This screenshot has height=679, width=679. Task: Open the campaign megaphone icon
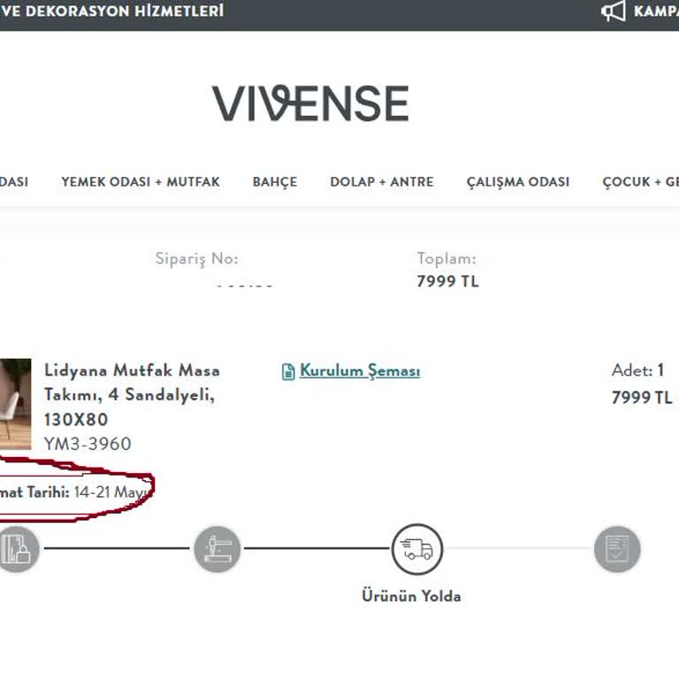614,11
